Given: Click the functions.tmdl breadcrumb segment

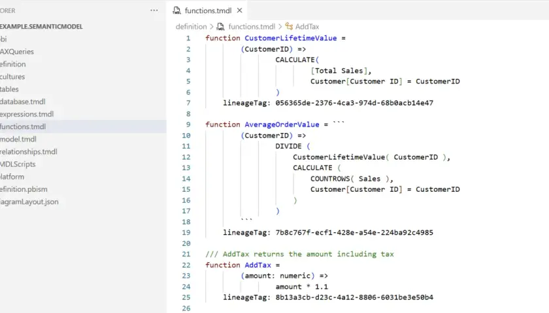Looking at the screenshot, I should pyautogui.click(x=252, y=27).
